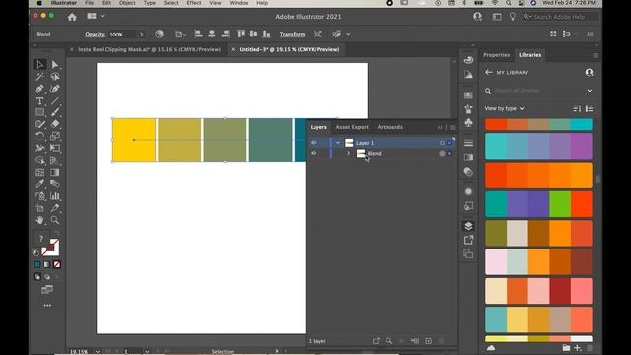Select the Type tool
Image resolution: width=631 pixels, height=355 pixels.
[39, 101]
